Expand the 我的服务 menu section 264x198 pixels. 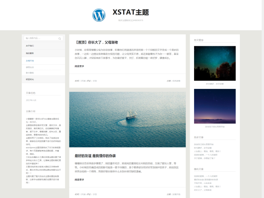(30, 53)
